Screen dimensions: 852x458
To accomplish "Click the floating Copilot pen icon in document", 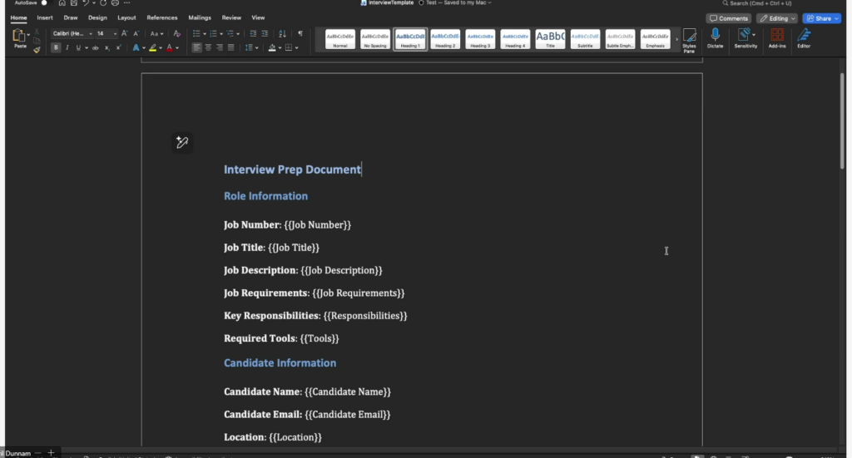I will pyautogui.click(x=182, y=143).
